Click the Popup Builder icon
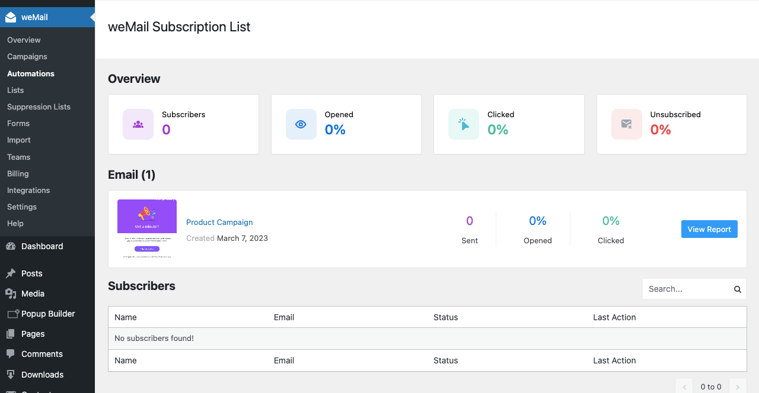759x393 pixels. [13, 314]
